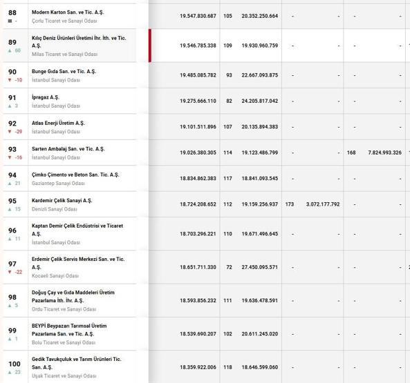Screen dimensions: 410x383
Task: Click the green up arrow under rank 94
Action: (10, 184)
